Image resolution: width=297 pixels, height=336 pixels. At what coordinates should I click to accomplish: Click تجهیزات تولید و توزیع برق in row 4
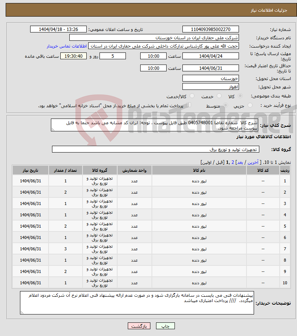(x=100, y=215)
